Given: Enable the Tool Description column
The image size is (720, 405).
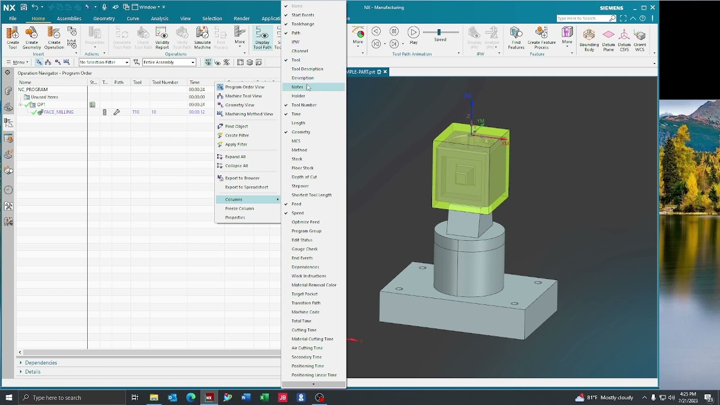Looking at the screenshot, I should coord(313,69).
